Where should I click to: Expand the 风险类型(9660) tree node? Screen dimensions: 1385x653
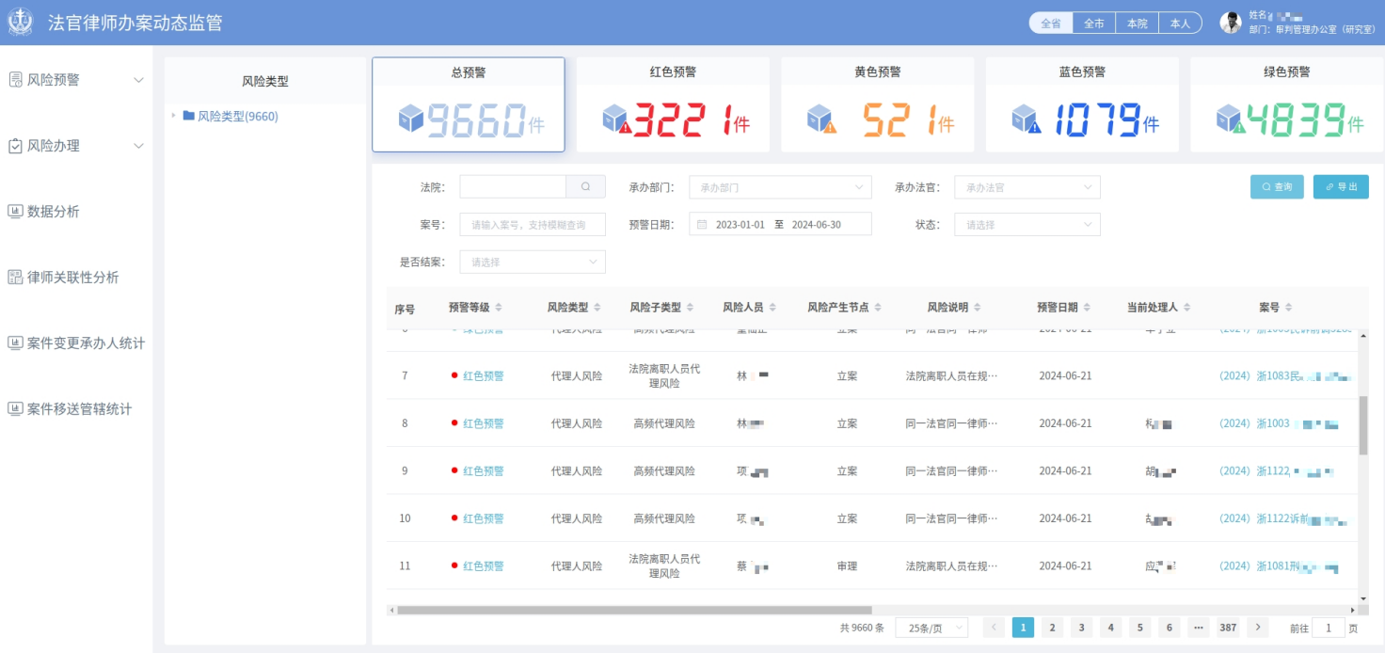(173, 116)
